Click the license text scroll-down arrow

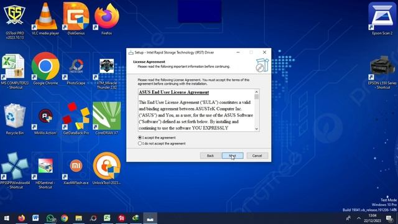(256, 129)
